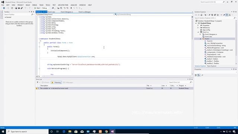Click the Error List filter funnel icon
Screen dimensions: 238x134
(x=38, y=82)
